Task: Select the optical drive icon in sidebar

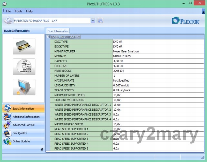Action: pos(24,46)
